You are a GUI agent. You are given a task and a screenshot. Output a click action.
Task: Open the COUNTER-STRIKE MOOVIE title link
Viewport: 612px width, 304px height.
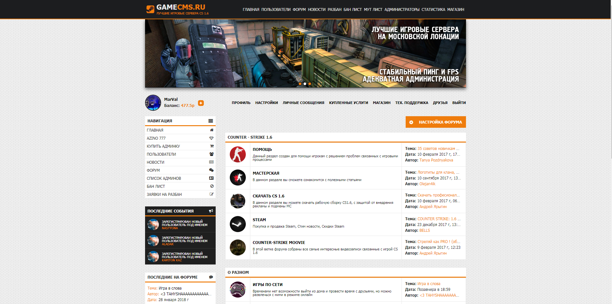point(279,243)
